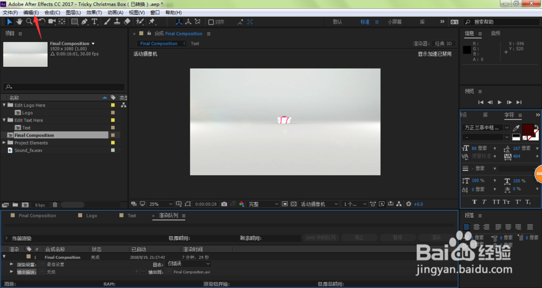This screenshot has height=288, width=542.
Task: Toggle the viewer lock icon
Action: click(x=149, y=34)
